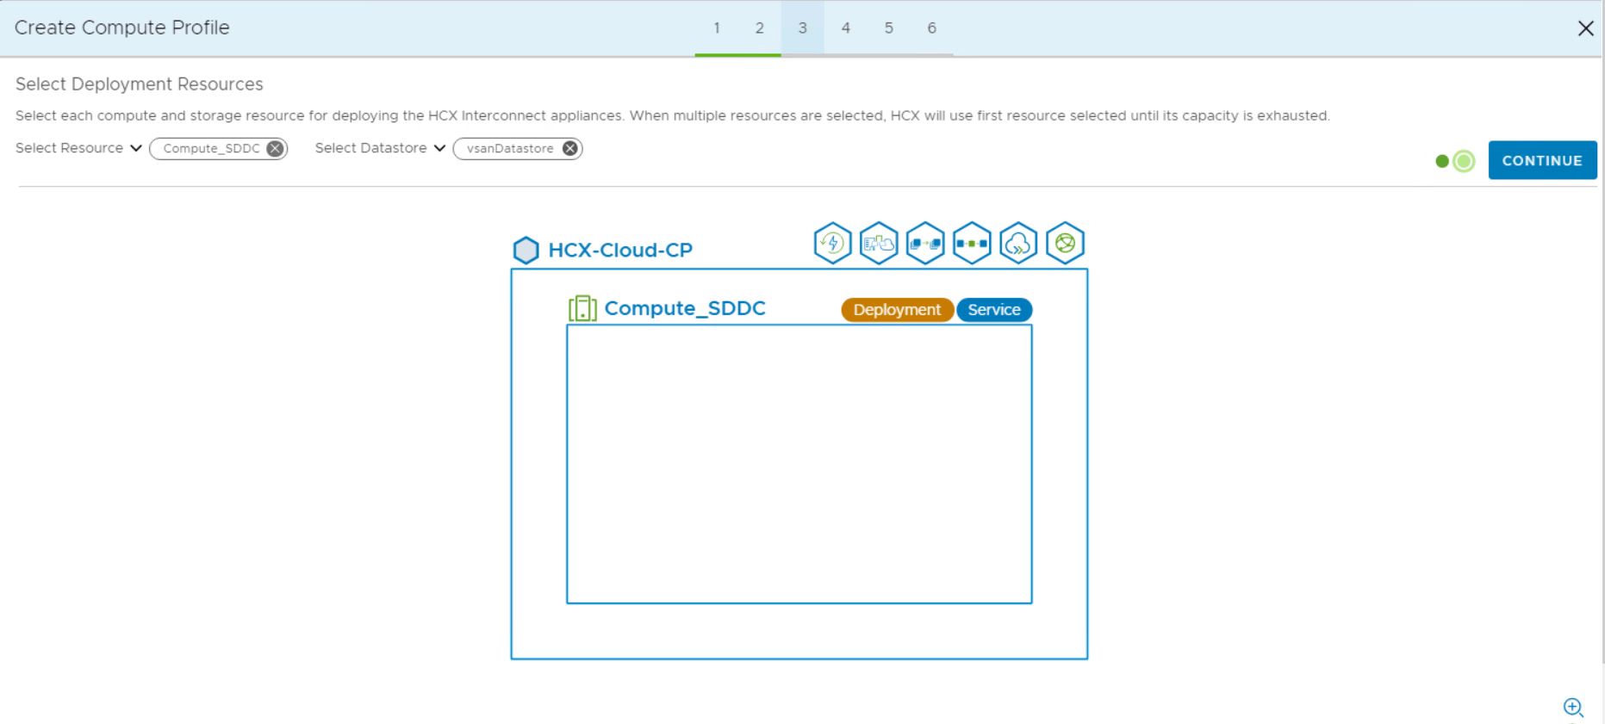The height and width of the screenshot is (724, 1605).
Task: Go to wizard step 2
Action: coord(760,28)
